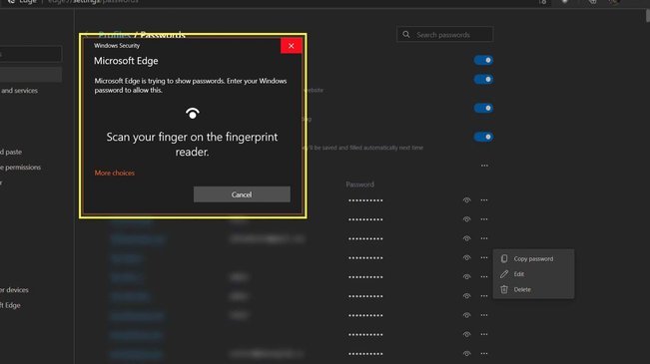650x364 pixels.
Task: Click the magnifier icon in Search passwords
Action: (406, 34)
